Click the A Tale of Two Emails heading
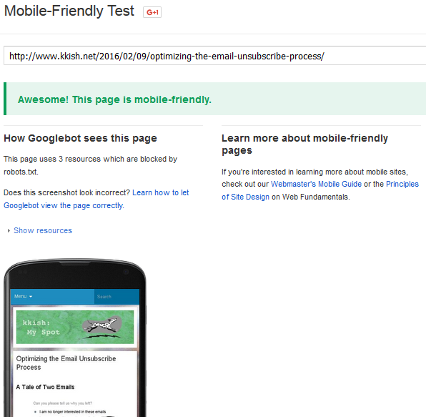The image size is (426, 417). point(45,387)
